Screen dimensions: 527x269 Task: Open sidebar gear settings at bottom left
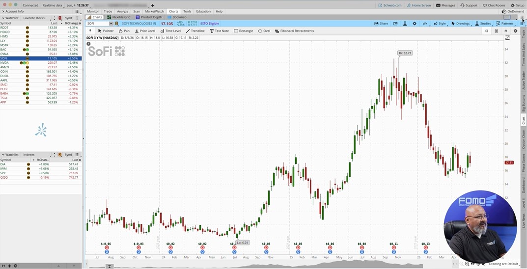click(x=15, y=266)
